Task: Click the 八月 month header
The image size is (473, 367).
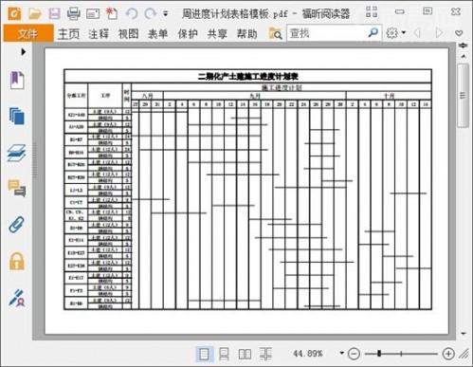Action: click(x=148, y=96)
